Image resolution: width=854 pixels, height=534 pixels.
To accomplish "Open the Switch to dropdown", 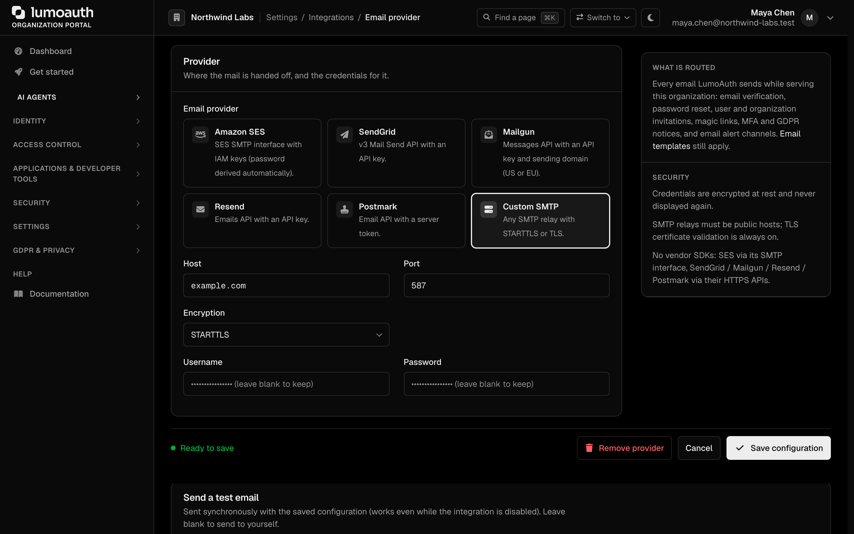I will 603,18.
